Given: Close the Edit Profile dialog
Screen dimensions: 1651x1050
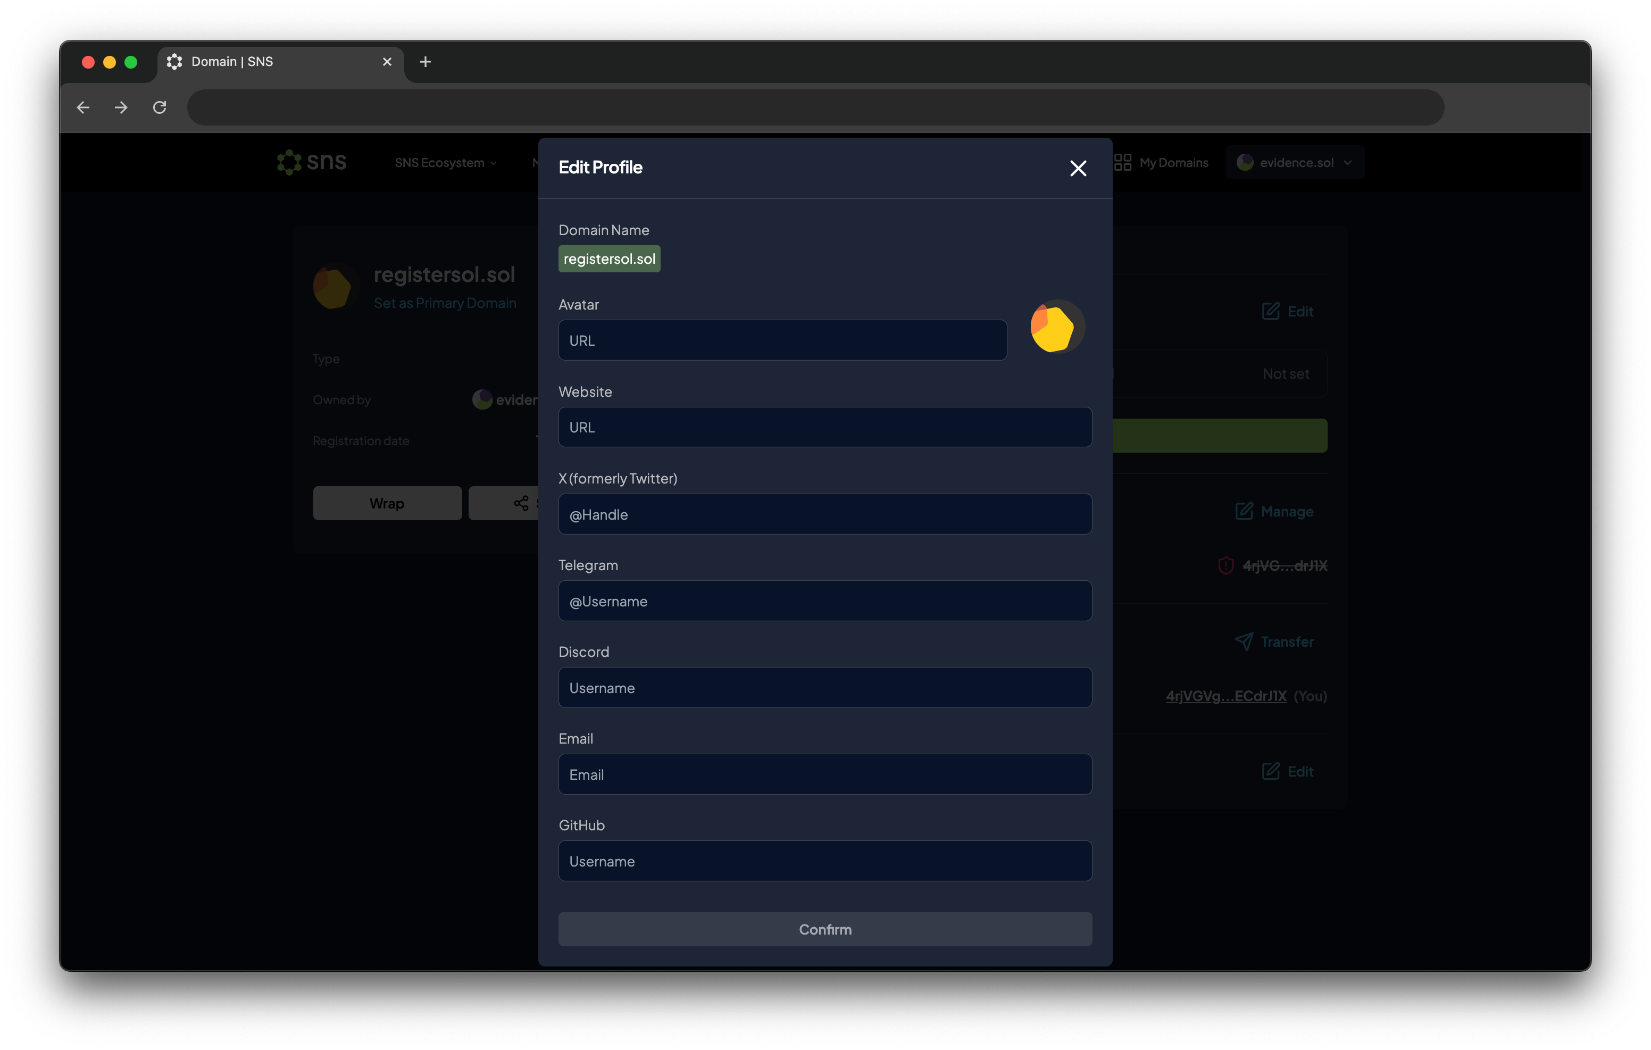Looking at the screenshot, I should coord(1078,168).
